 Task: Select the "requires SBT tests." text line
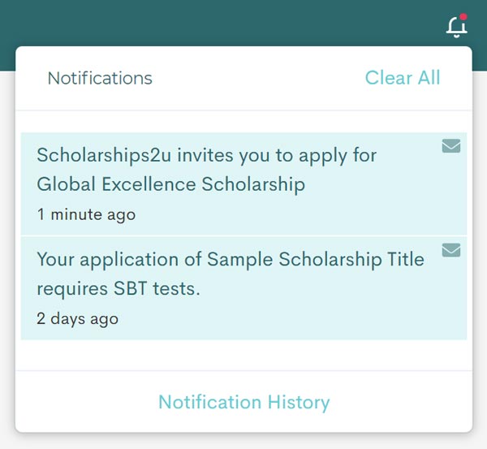[x=119, y=289]
